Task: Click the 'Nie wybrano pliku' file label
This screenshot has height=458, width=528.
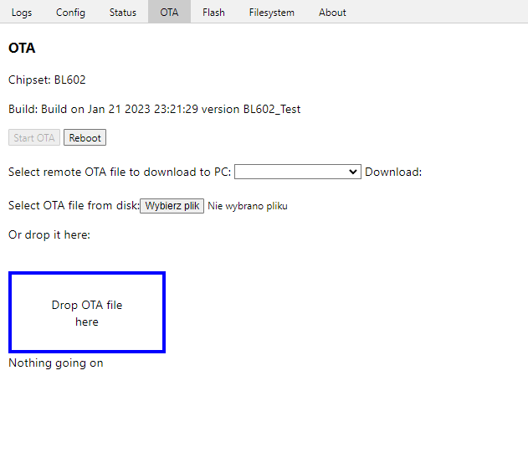Action: [248, 206]
